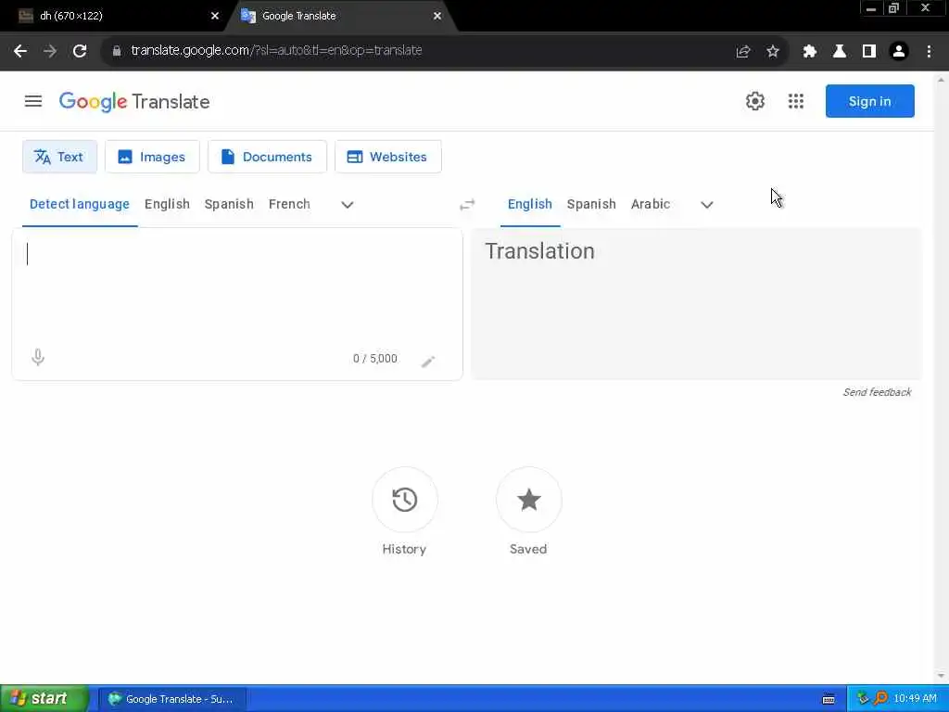Choose English as source language
949x712 pixels.
click(x=167, y=204)
